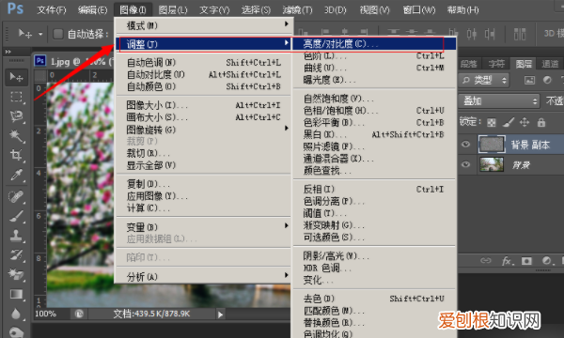
Task: Select the Gradient tool
Action: pyautogui.click(x=16, y=294)
